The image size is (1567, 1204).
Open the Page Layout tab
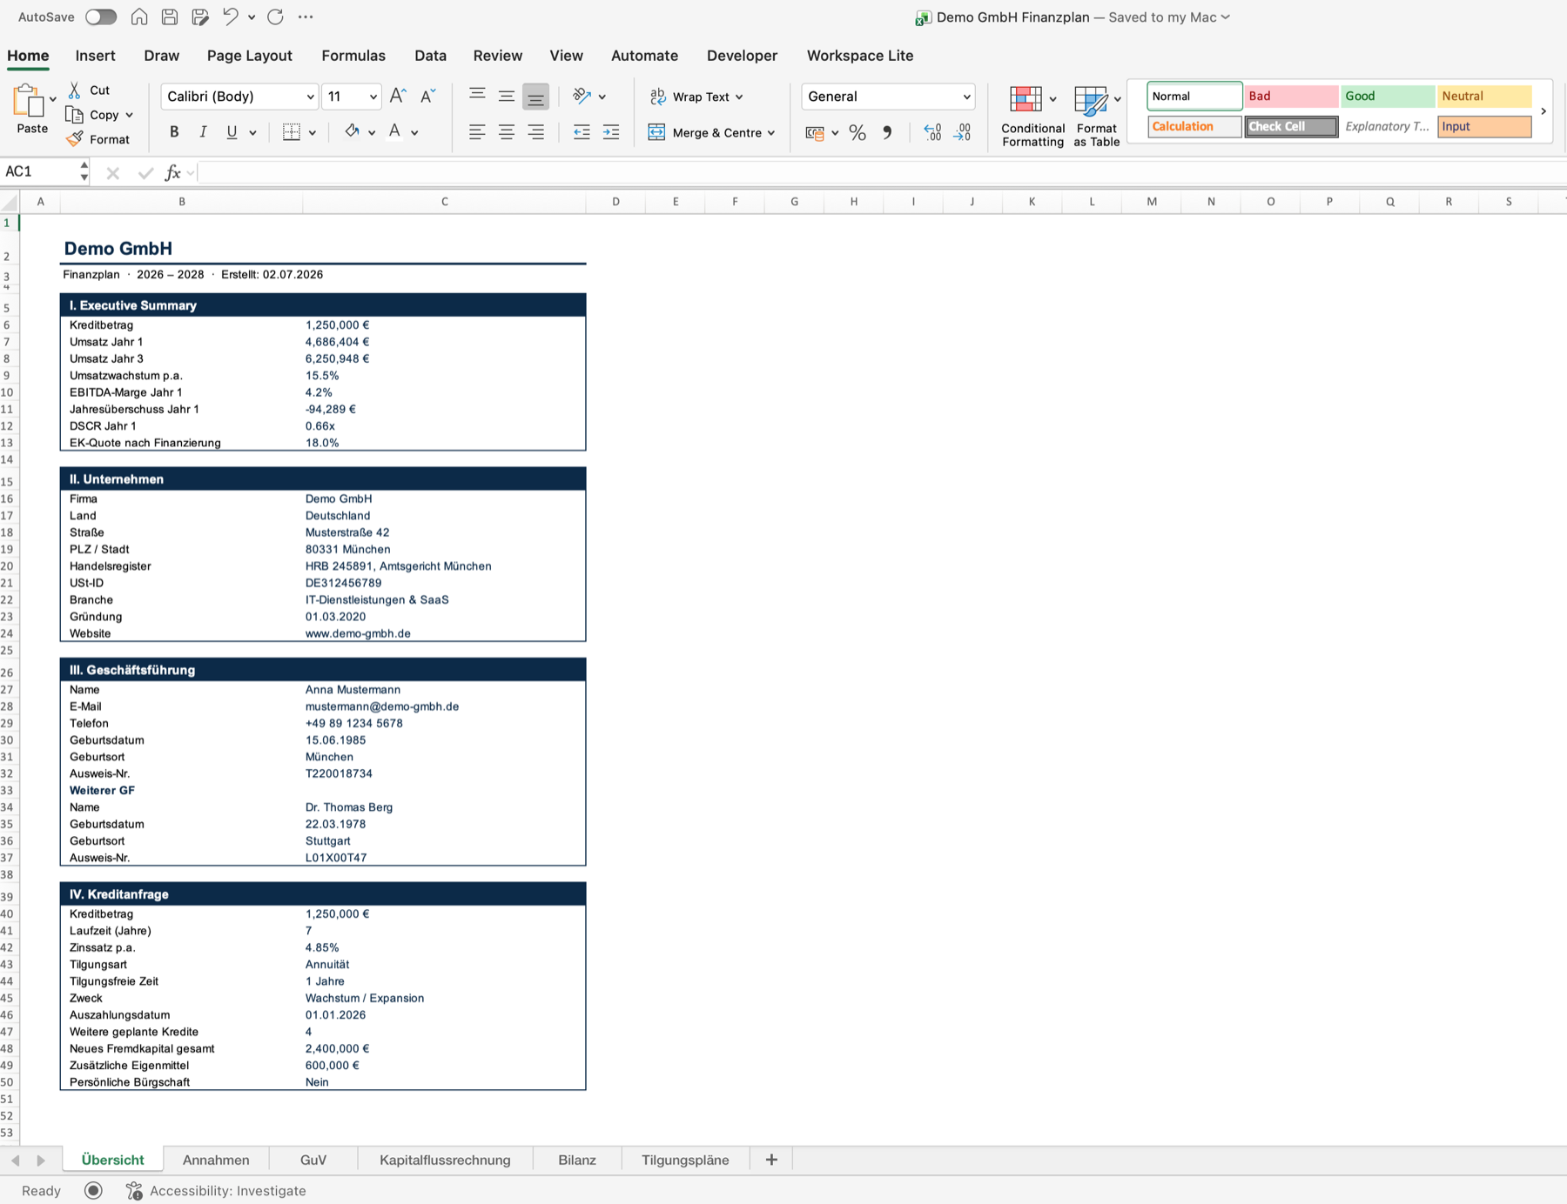click(x=249, y=56)
